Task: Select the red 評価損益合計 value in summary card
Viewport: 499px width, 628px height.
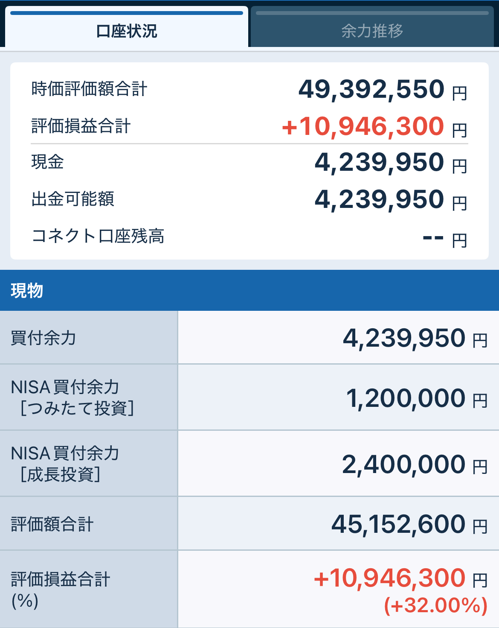Action: tap(363, 126)
